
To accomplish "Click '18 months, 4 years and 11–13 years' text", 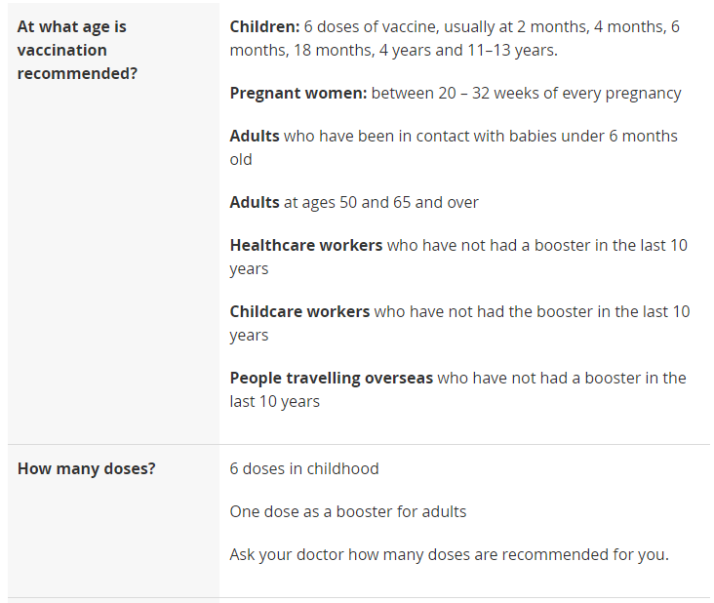I will [425, 50].
